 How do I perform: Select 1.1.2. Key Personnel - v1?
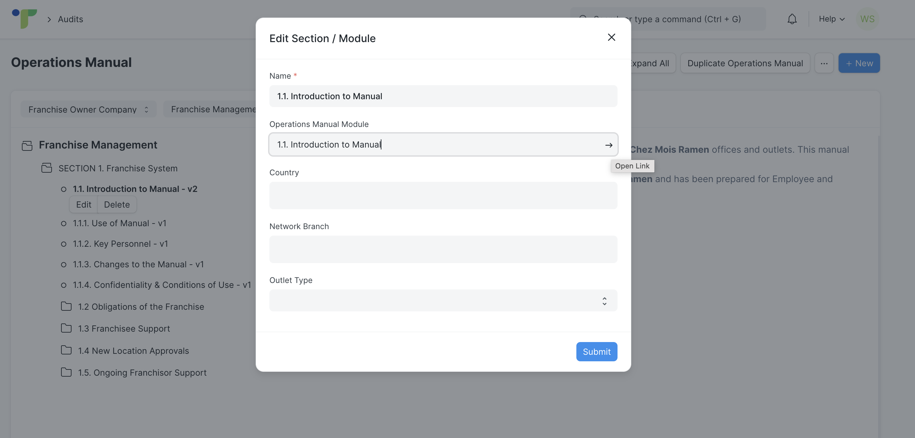point(120,244)
